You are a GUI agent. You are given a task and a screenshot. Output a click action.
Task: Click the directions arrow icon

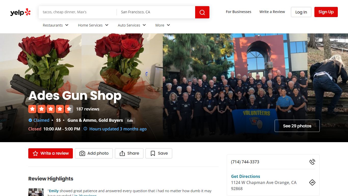click(x=312, y=182)
